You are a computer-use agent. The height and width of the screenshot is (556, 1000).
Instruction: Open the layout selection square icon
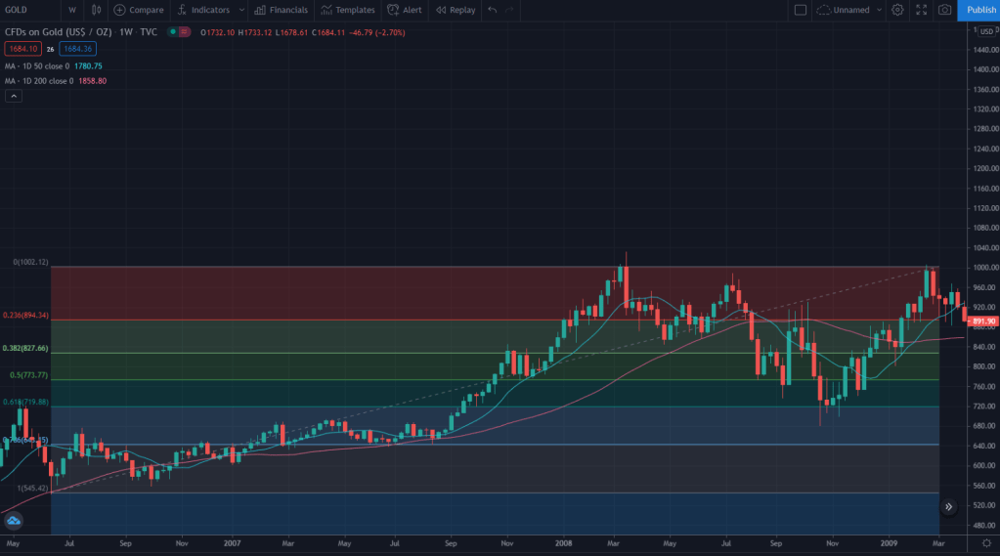(x=801, y=10)
